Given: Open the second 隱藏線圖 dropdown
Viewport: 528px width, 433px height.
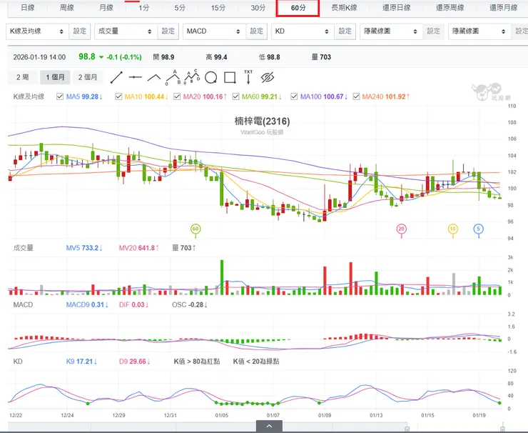Looking at the screenshot, I should click(479, 31).
